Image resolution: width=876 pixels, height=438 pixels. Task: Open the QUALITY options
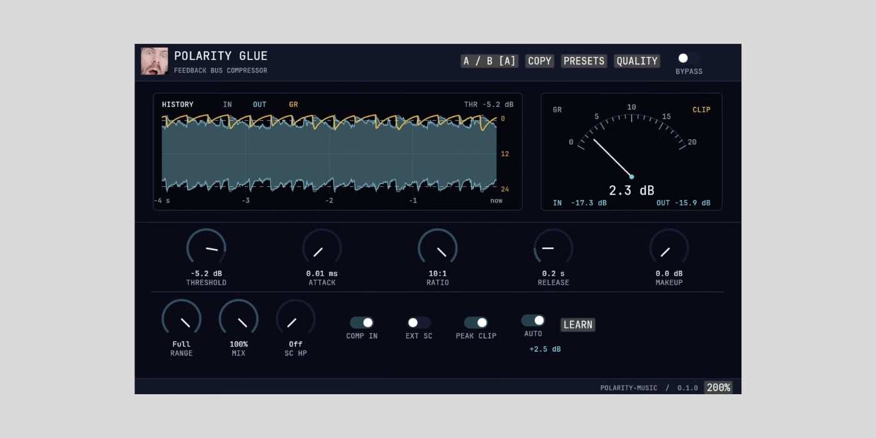(637, 61)
